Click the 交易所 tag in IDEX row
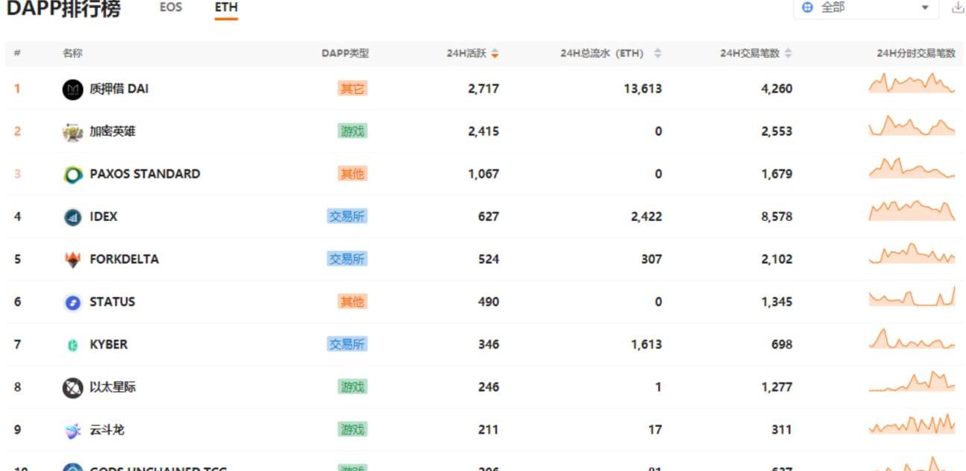The height and width of the screenshot is (471, 966). 347,216
